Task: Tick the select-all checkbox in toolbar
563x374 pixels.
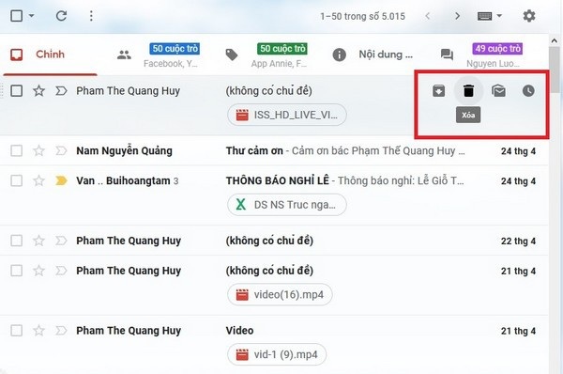Action: (17, 16)
